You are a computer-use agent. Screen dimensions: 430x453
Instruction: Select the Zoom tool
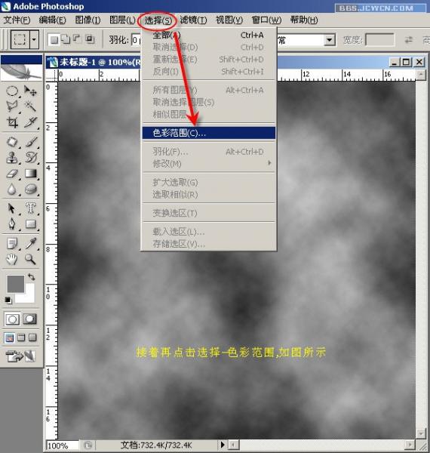[x=30, y=259]
